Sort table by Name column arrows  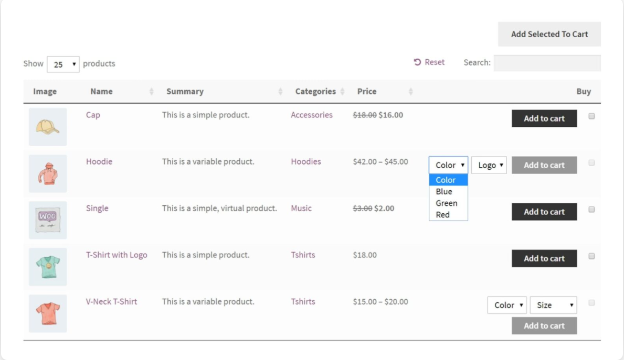point(152,92)
